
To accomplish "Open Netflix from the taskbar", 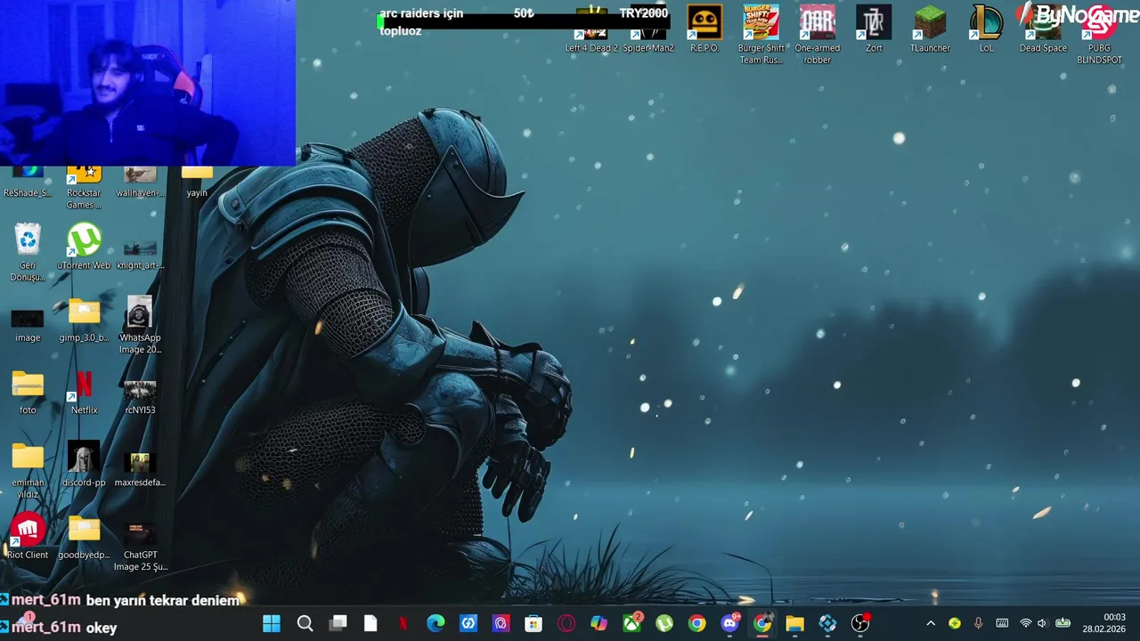I will (x=403, y=623).
